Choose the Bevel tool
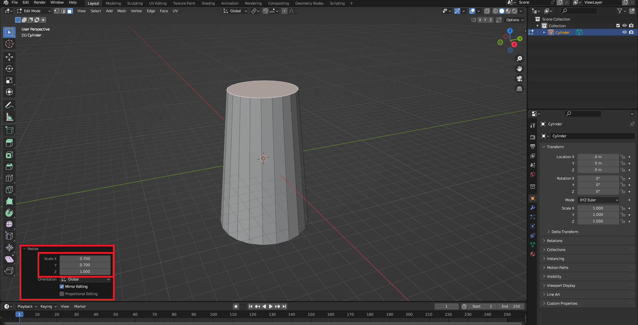Image resolution: width=638 pixels, height=325 pixels. (x=9, y=166)
